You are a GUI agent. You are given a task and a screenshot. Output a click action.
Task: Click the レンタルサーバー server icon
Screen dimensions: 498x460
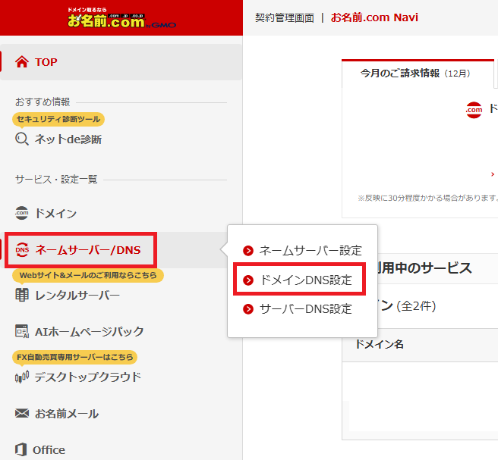pos(22,296)
